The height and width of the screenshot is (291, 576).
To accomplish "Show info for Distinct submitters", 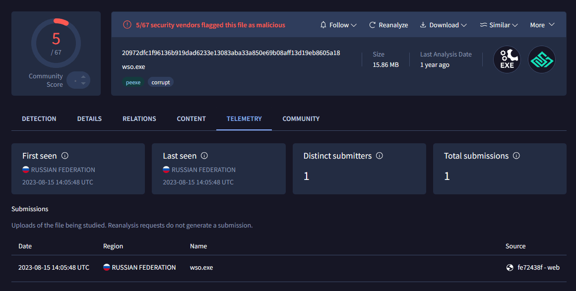I will tap(380, 156).
